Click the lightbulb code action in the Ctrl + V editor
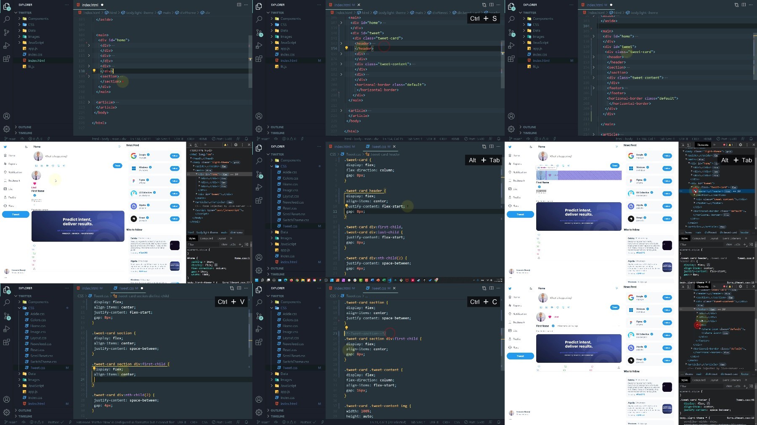The width and height of the screenshot is (757, 425). (94, 369)
